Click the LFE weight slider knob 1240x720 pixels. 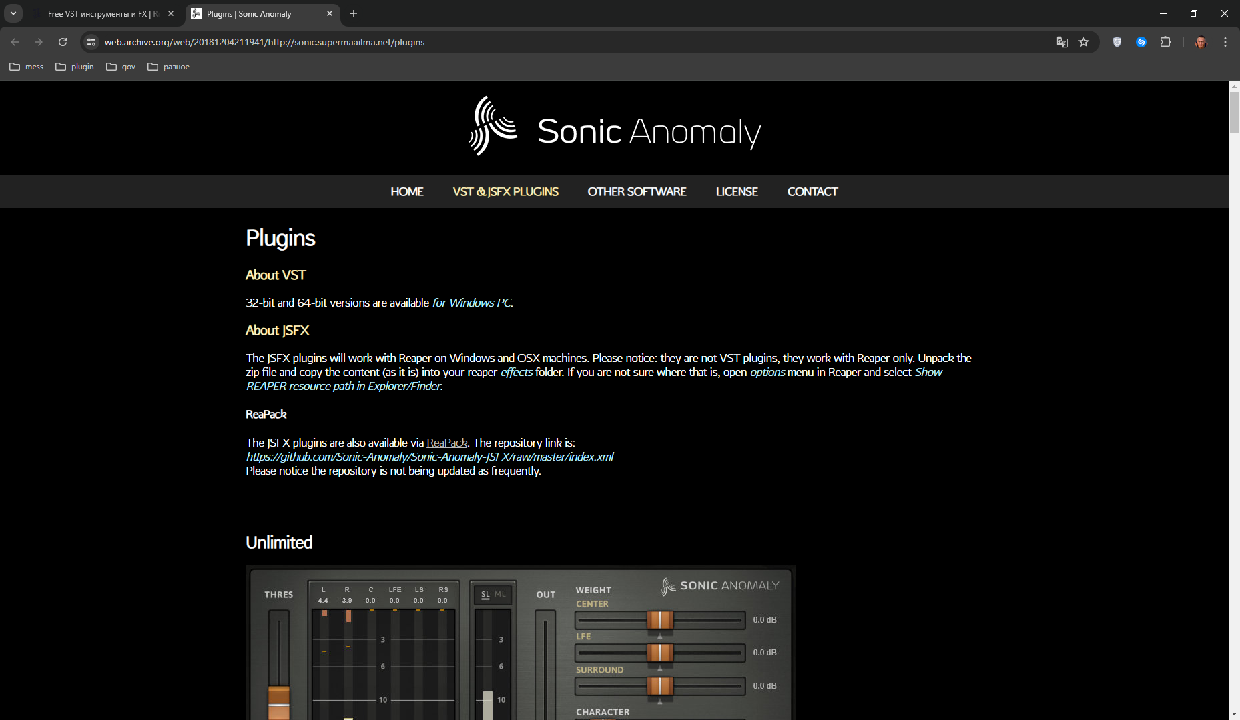660,653
